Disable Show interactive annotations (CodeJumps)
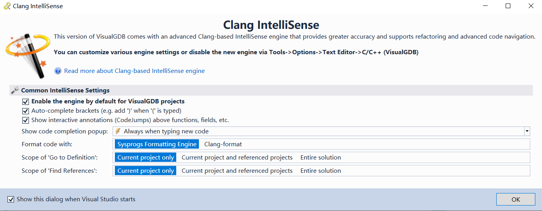Image resolution: width=542 pixels, height=211 pixels. pyautogui.click(x=25, y=120)
